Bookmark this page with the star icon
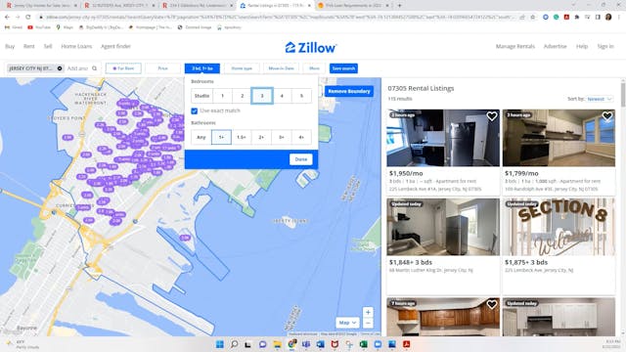626x352 pixels. point(532,18)
